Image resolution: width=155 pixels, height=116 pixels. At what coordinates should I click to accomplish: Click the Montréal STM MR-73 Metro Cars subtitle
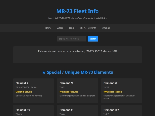77,18
